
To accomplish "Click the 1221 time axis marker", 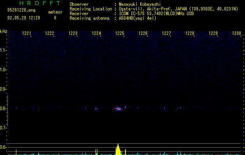I will 26,33.
